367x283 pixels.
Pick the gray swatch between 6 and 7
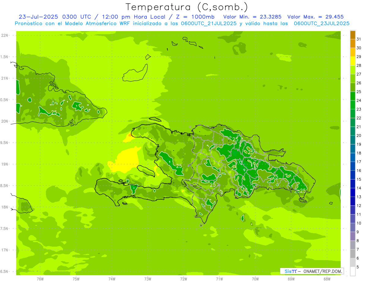[353, 254]
